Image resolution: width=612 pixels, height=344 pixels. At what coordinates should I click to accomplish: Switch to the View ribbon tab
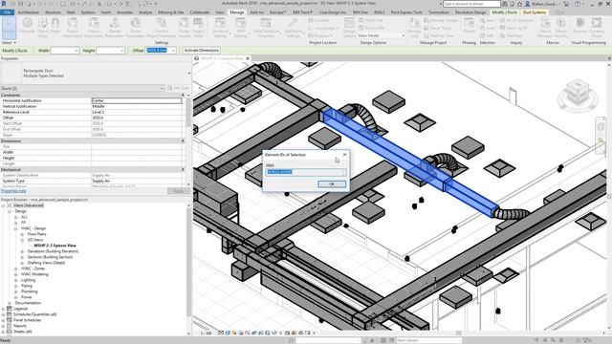[219, 12]
